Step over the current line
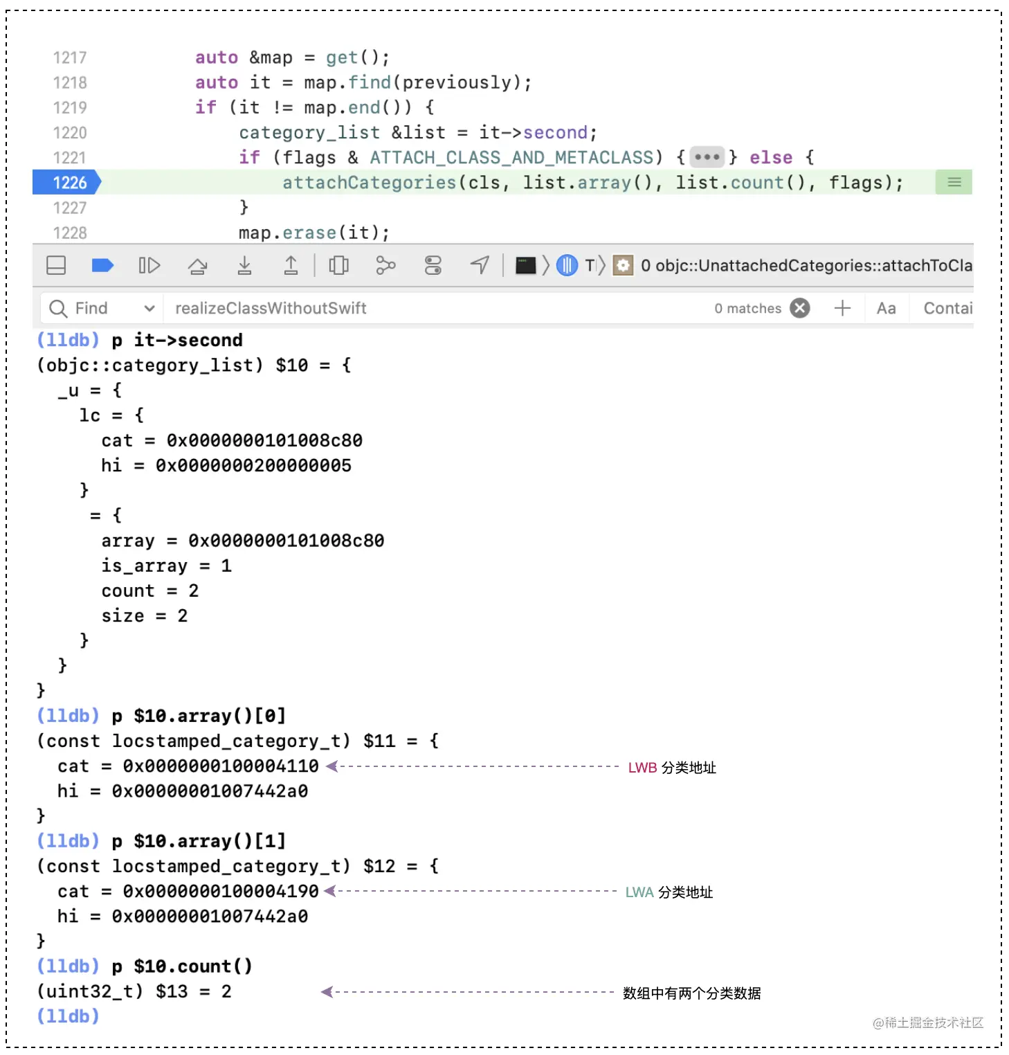Viewport: 1009px width, 1055px height. [x=197, y=266]
